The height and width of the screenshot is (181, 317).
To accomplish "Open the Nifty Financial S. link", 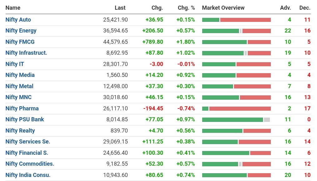I will pos(27,153).
